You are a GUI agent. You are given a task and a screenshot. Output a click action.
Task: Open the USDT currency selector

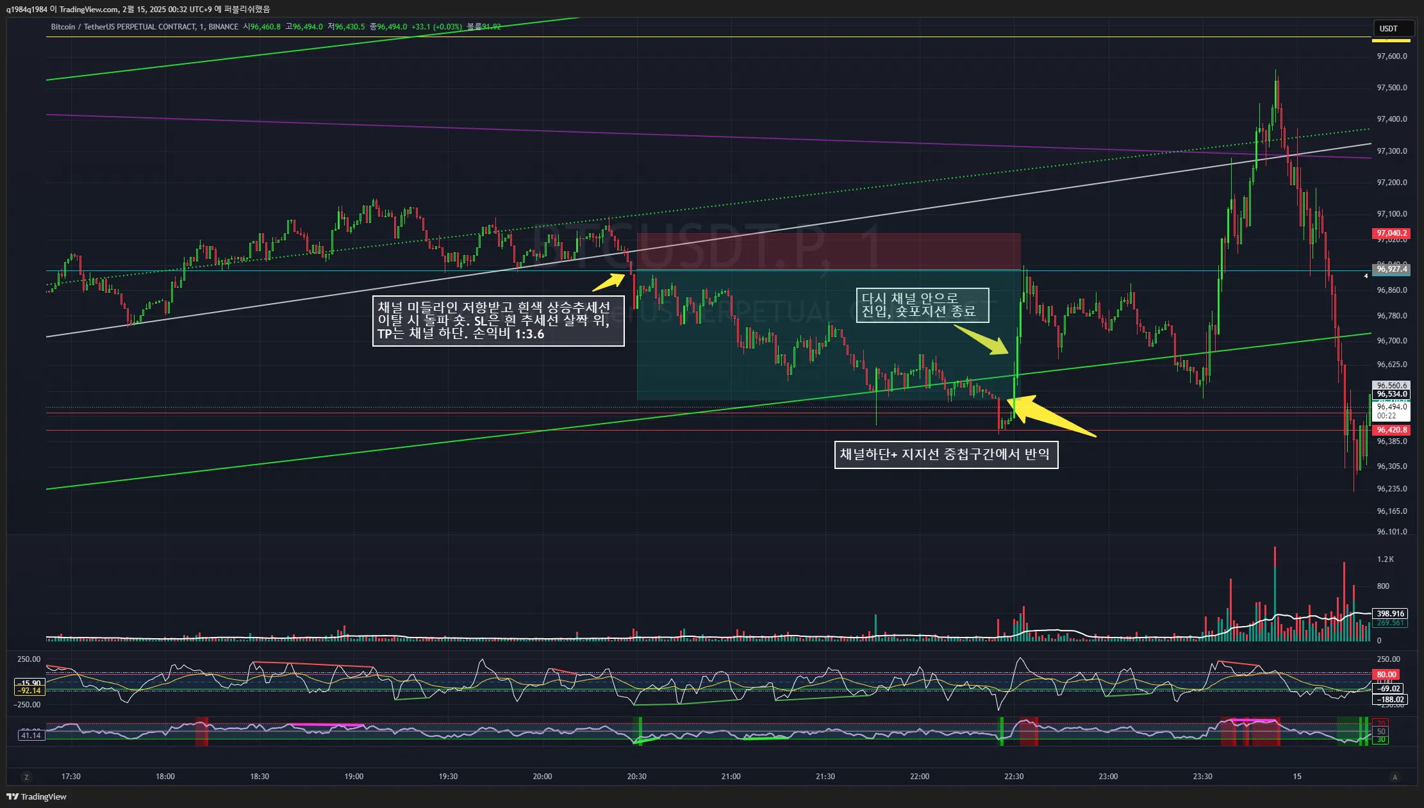point(1393,29)
